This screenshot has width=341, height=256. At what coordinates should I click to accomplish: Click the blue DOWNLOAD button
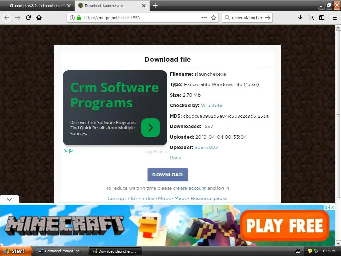tap(168, 175)
